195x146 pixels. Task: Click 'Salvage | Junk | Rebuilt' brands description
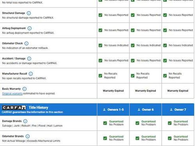32,126
